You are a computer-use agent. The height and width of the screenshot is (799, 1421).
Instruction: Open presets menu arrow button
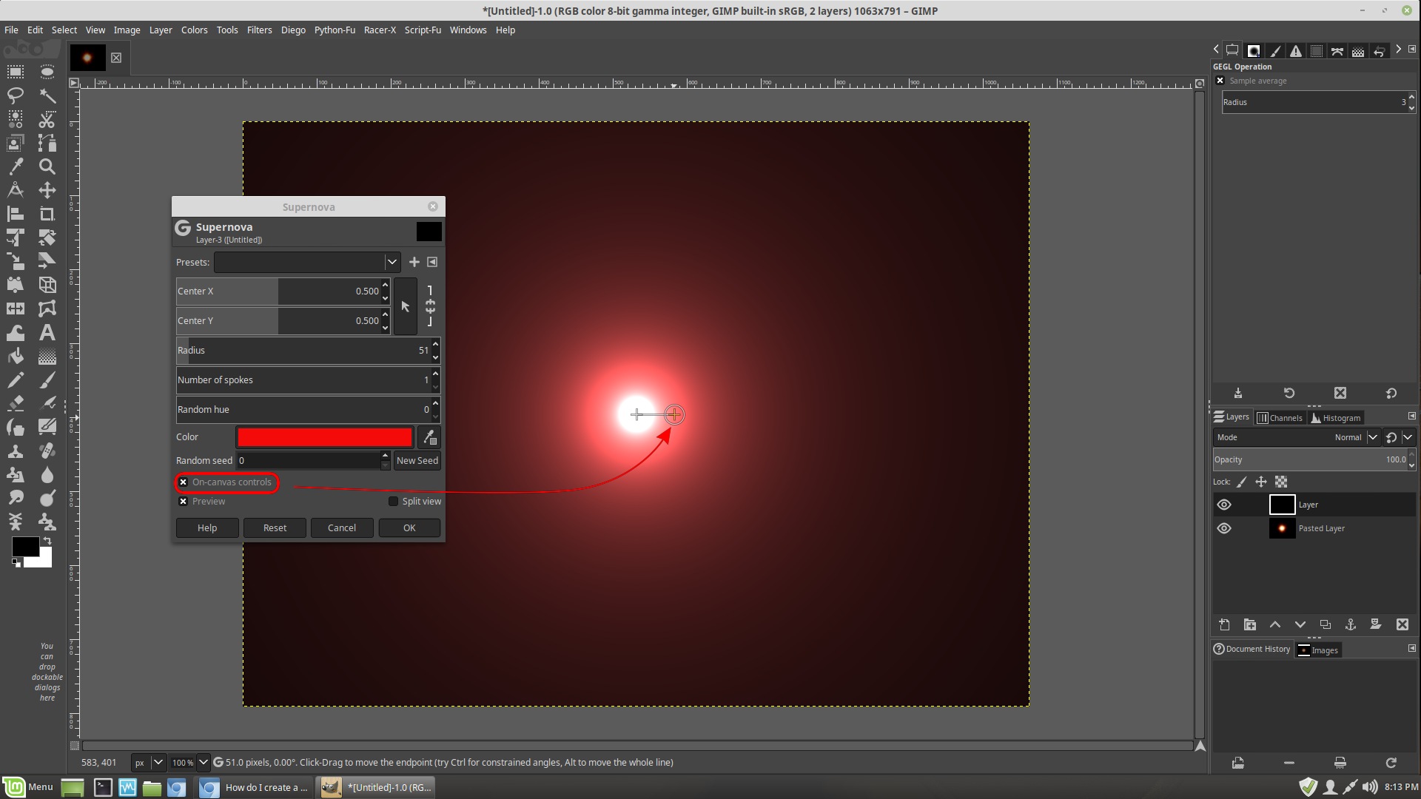432,262
